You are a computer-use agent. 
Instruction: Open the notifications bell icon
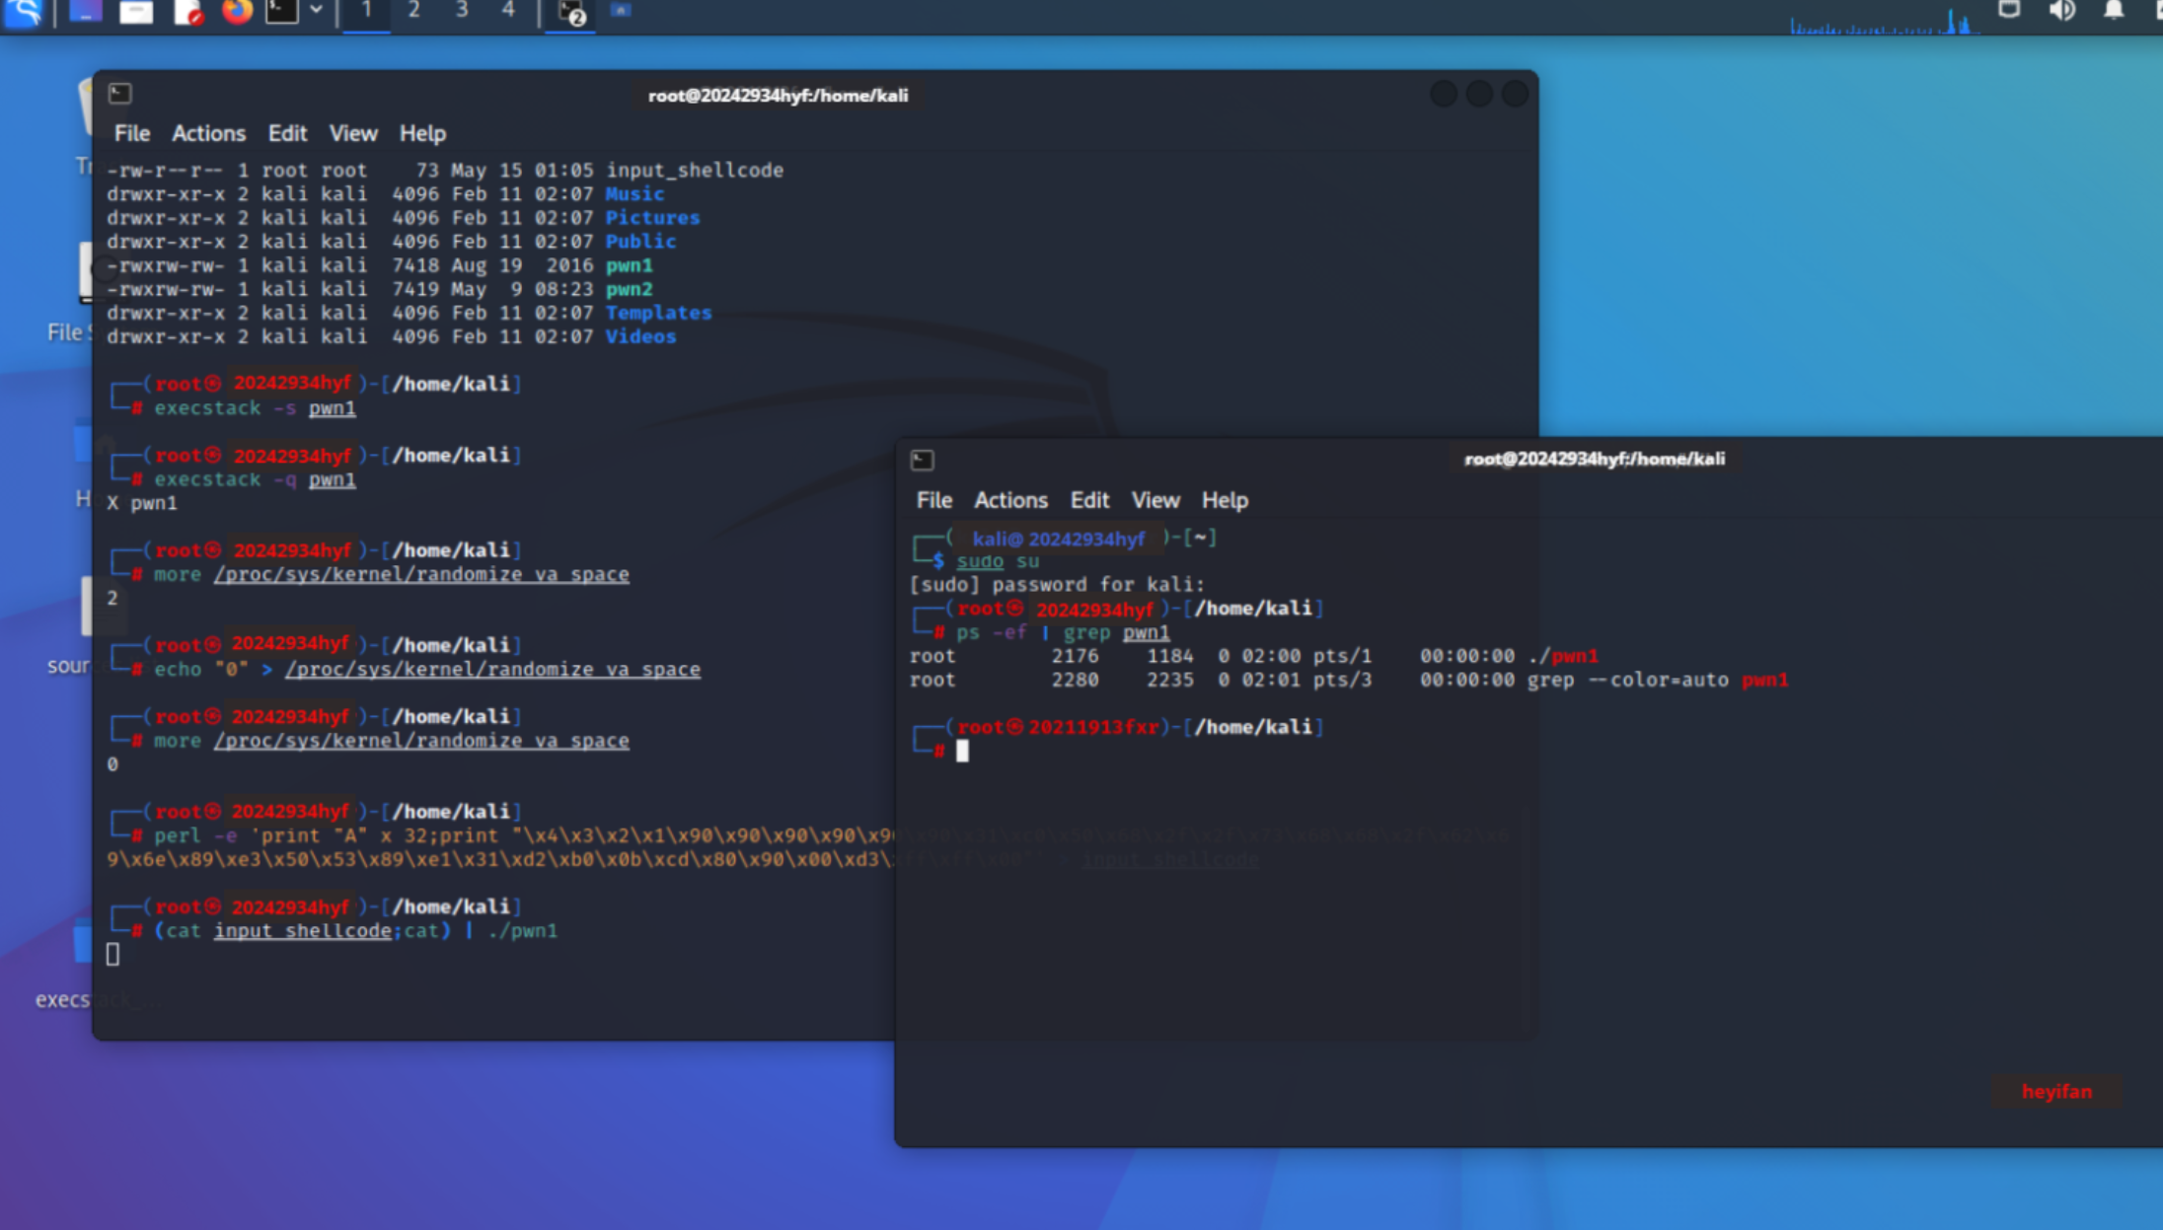[2113, 11]
